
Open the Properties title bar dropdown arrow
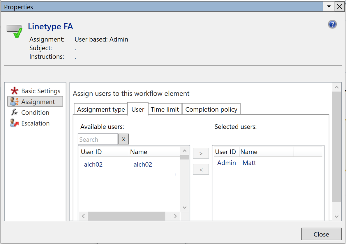(x=329, y=7)
